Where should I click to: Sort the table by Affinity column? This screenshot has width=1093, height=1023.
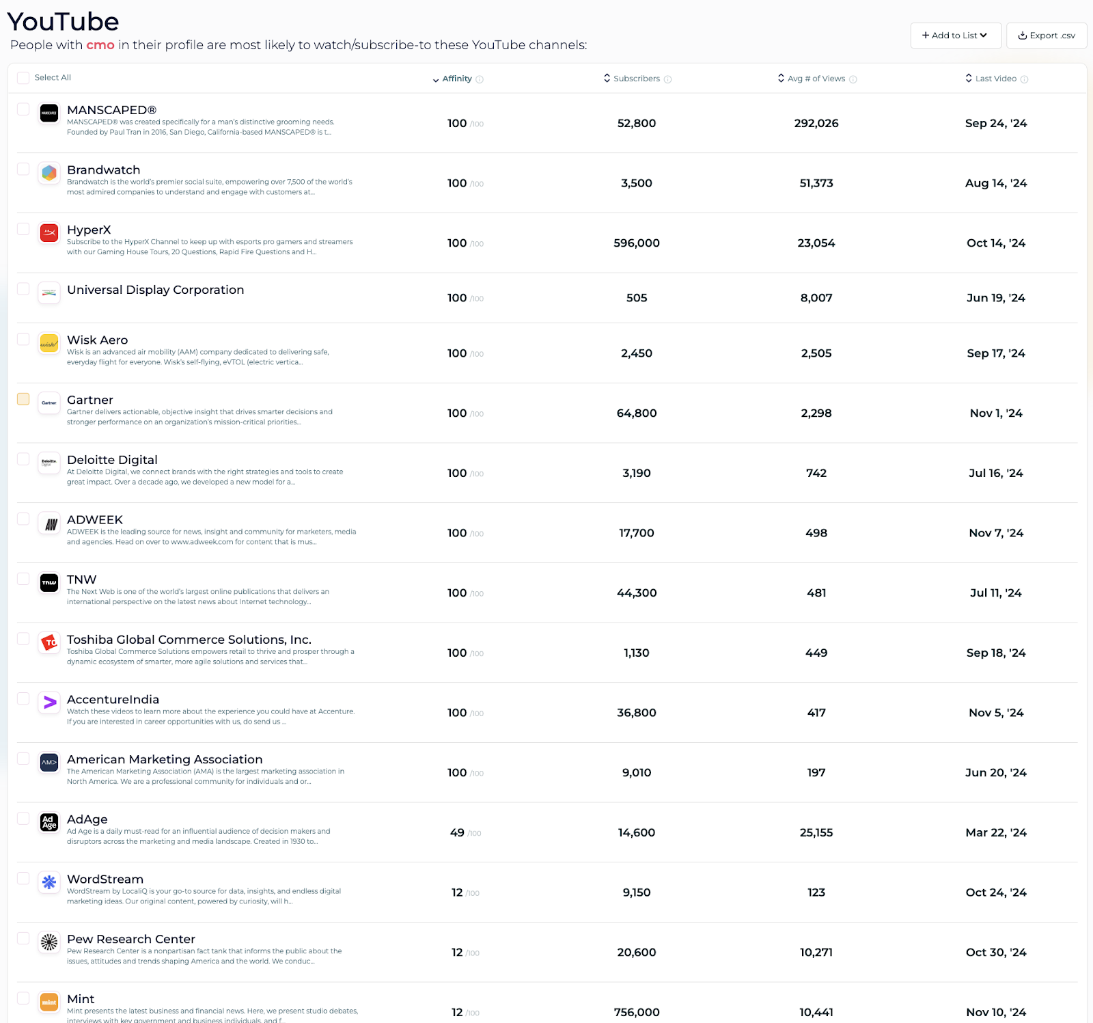[452, 79]
